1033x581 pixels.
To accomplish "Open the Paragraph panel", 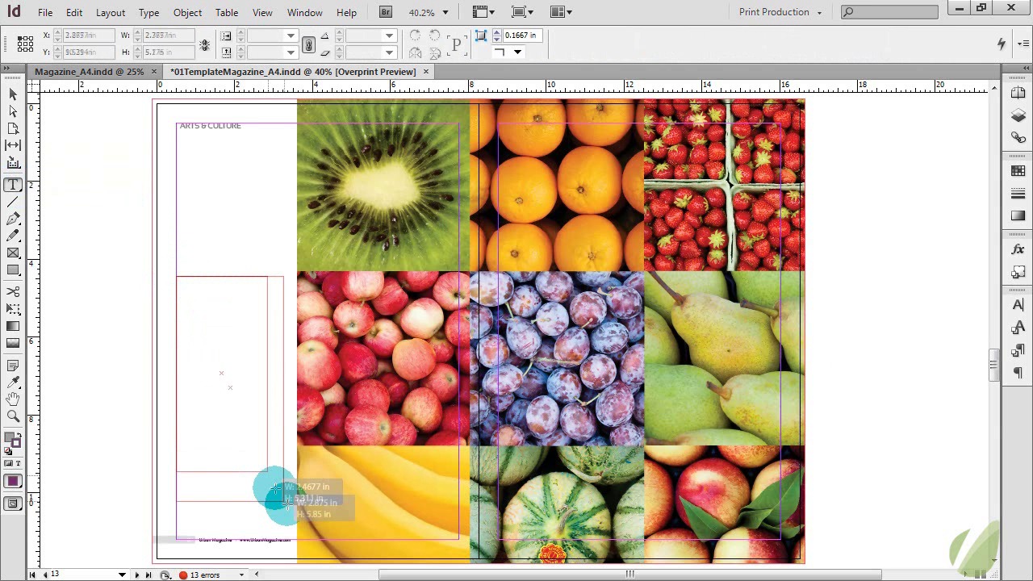I will coord(1018,372).
